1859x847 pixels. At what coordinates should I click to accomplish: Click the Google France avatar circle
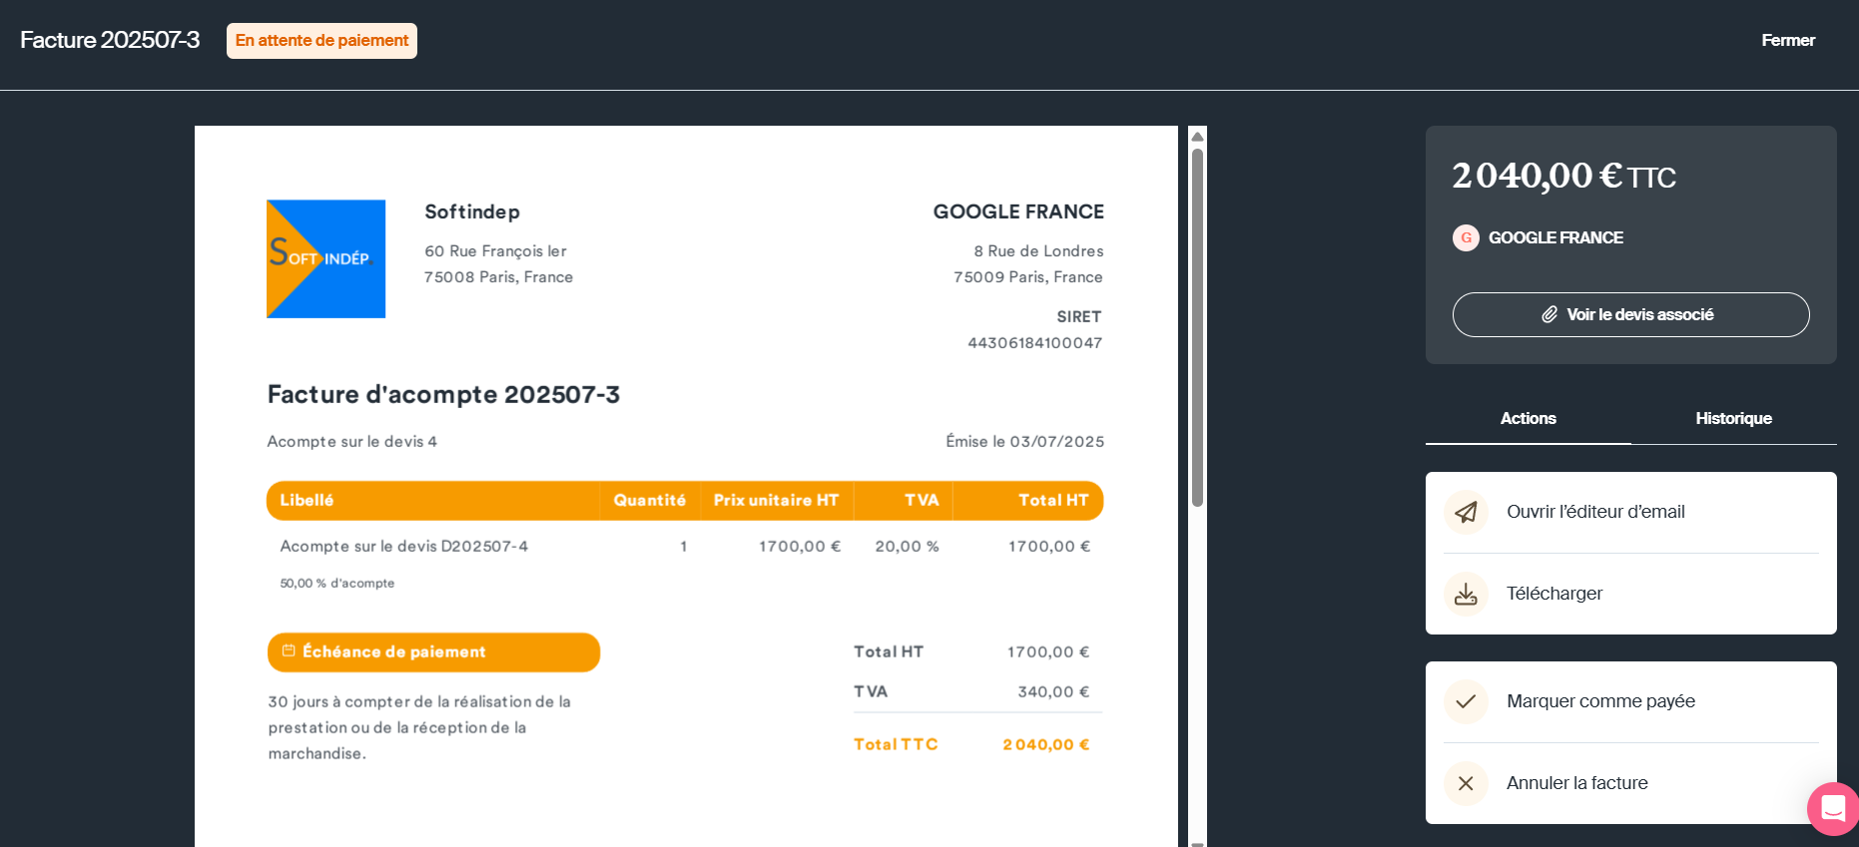pos(1466,237)
